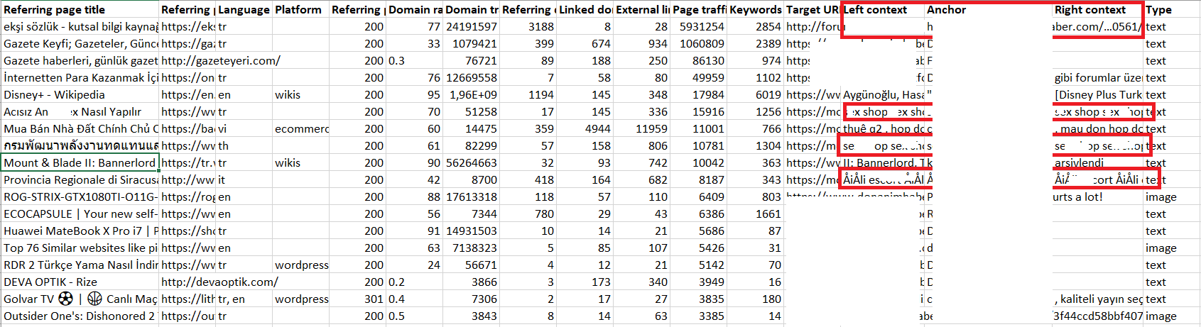
Task: Select 'image' type in ROG-STRIX row
Action: pyautogui.click(x=1172, y=196)
